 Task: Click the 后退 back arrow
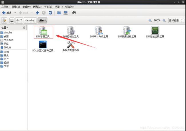[7, 13]
